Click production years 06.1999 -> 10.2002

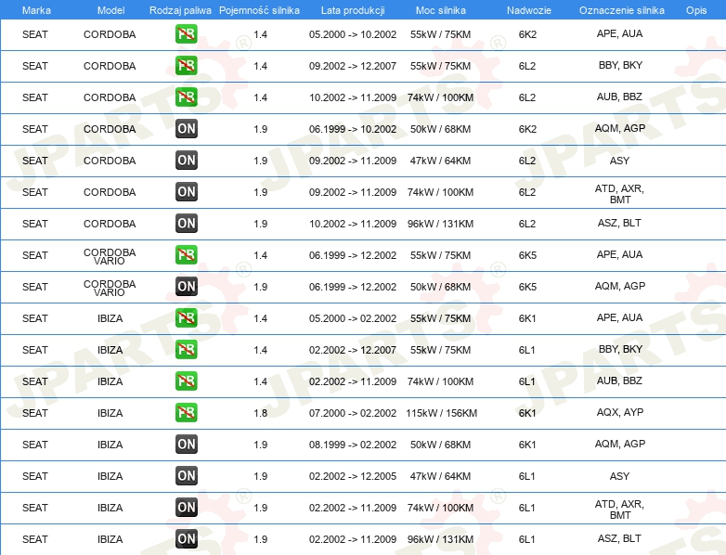pos(353,129)
